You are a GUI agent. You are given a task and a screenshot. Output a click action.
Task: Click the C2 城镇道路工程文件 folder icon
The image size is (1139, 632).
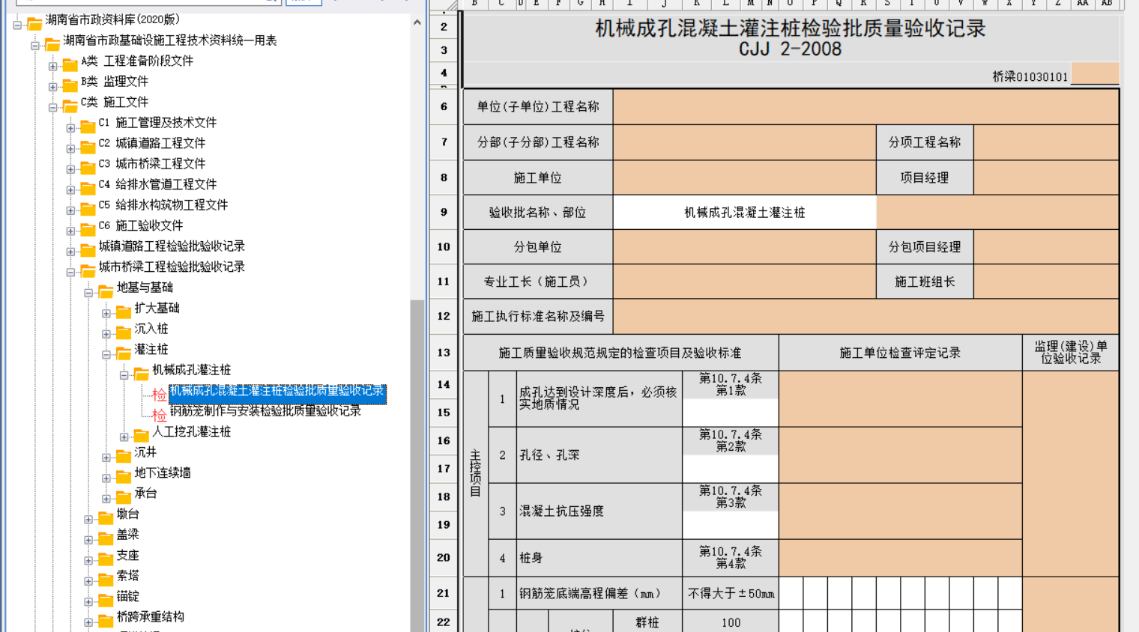click(x=88, y=147)
